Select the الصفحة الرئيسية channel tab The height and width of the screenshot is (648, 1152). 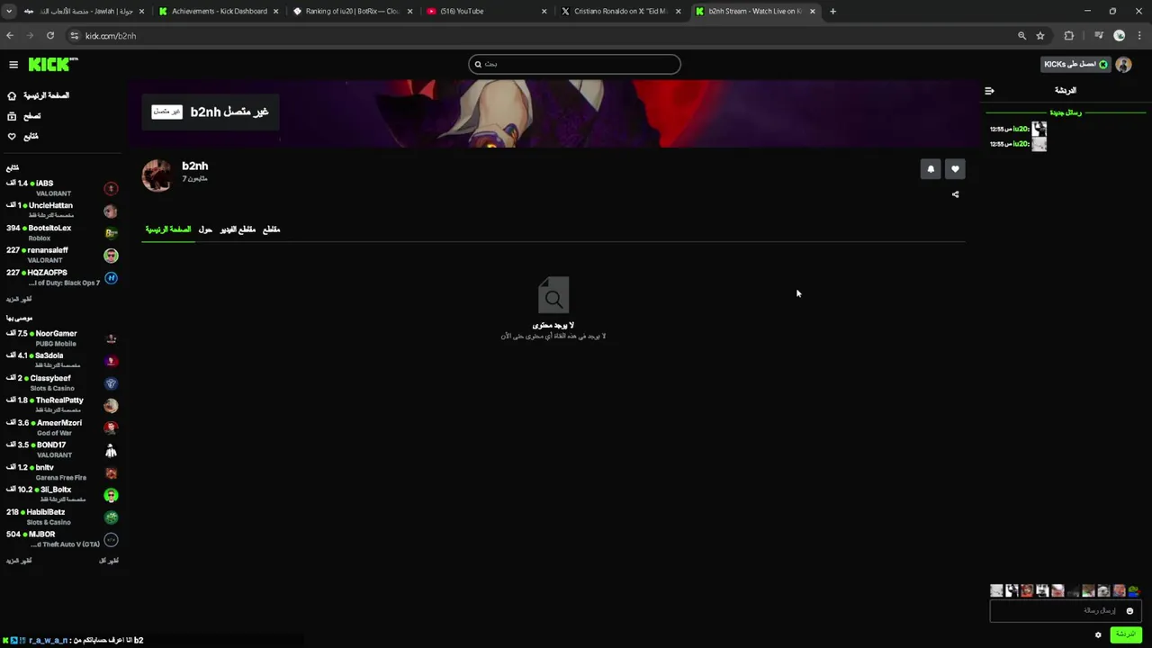pyautogui.click(x=168, y=229)
